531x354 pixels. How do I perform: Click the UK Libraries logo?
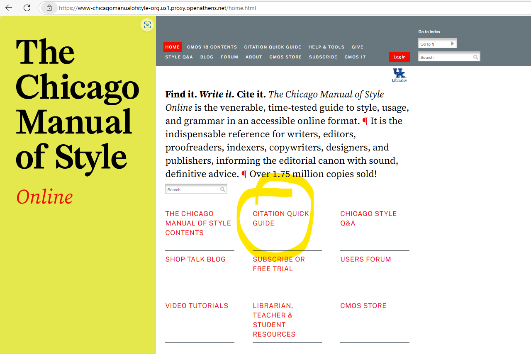click(399, 75)
